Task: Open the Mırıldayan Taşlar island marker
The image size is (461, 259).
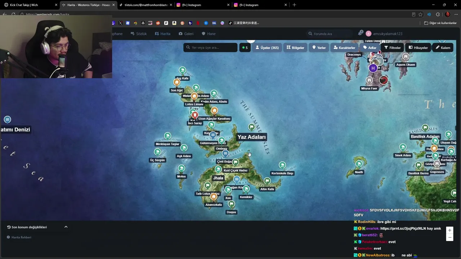Action: click(167, 136)
